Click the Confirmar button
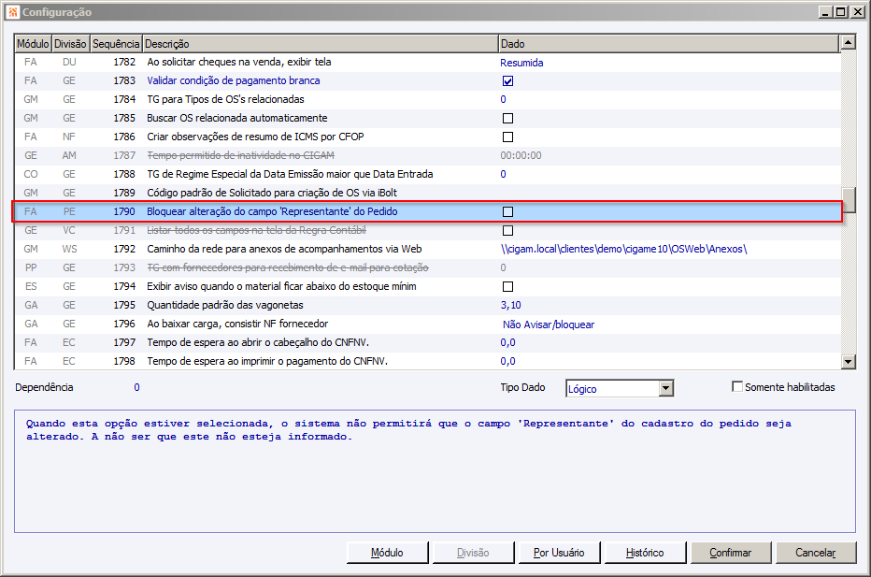This screenshot has width=871, height=577. 731,553
